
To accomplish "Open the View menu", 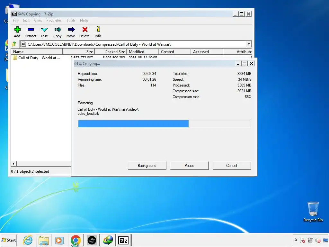I will [x=38, y=20].
